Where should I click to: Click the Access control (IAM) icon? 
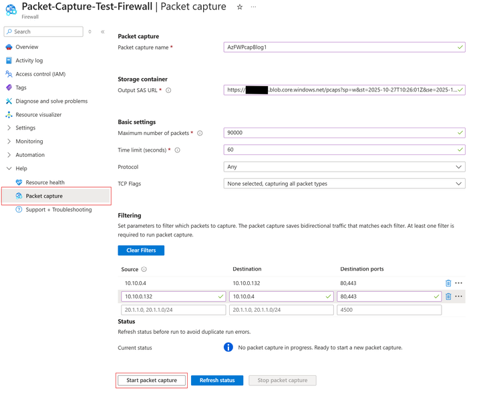pyautogui.click(x=9, y=74)
